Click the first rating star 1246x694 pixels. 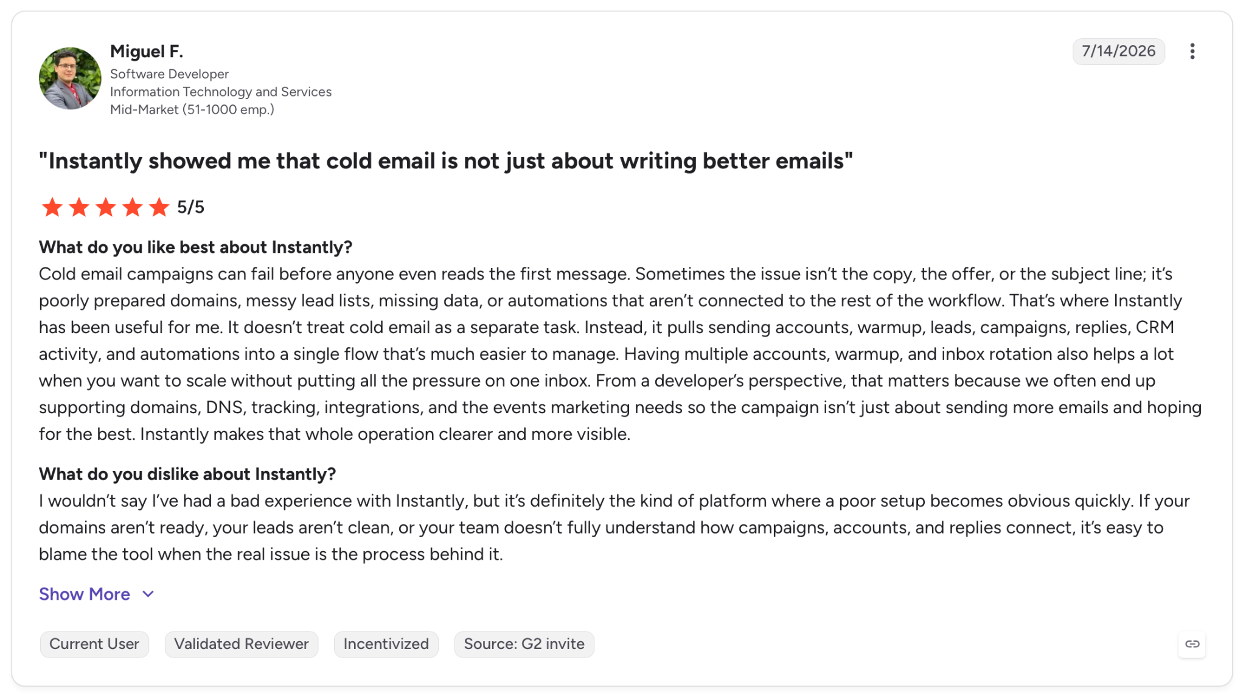pyautogui.click(x=52, y=207)
